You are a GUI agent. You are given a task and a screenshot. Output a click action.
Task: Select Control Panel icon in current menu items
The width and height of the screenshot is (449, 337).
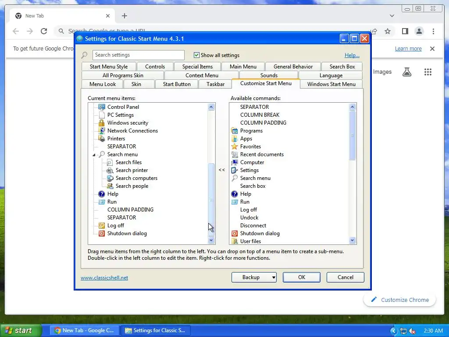tap(101, 107)
